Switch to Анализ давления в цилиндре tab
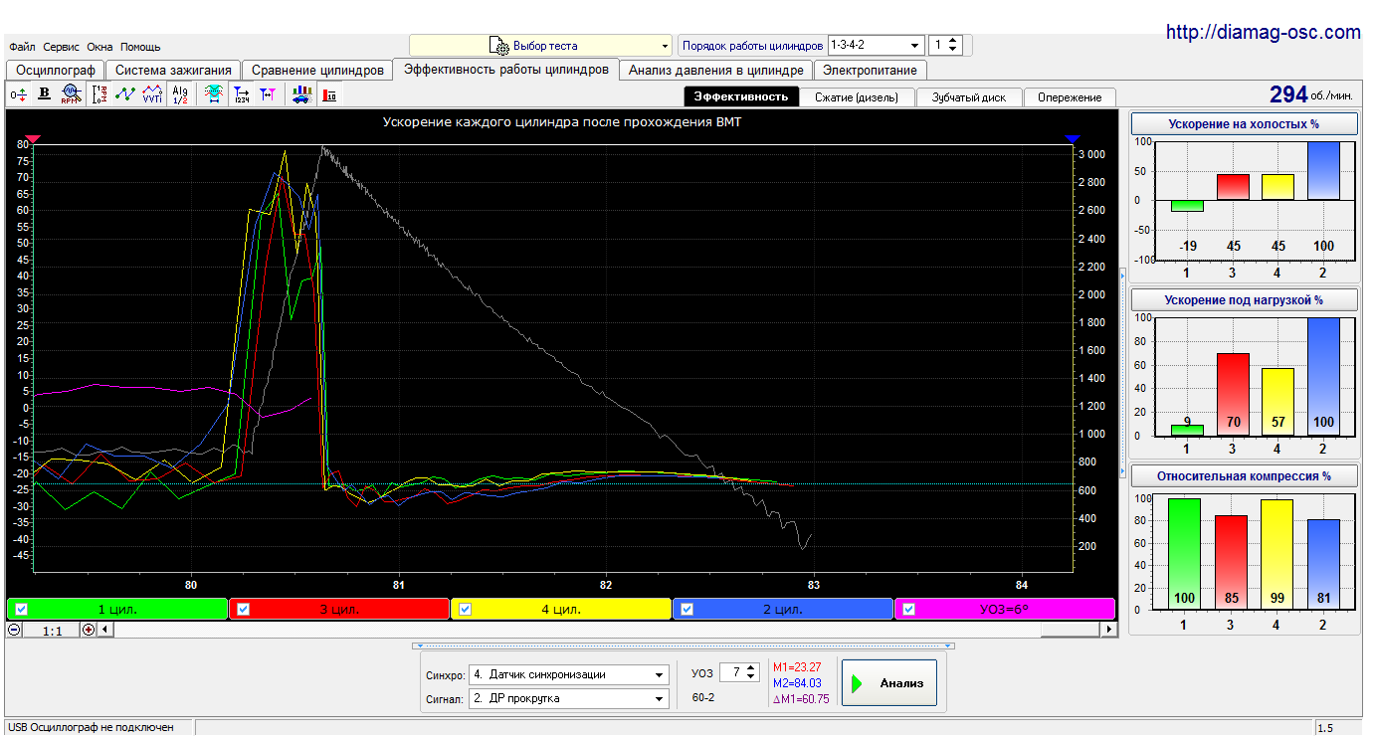 (716, 71)
